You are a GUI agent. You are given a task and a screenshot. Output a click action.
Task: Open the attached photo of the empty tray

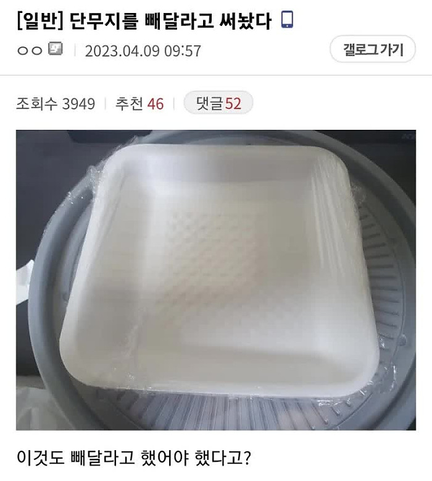pyautogui.click(x=216, y=280)
